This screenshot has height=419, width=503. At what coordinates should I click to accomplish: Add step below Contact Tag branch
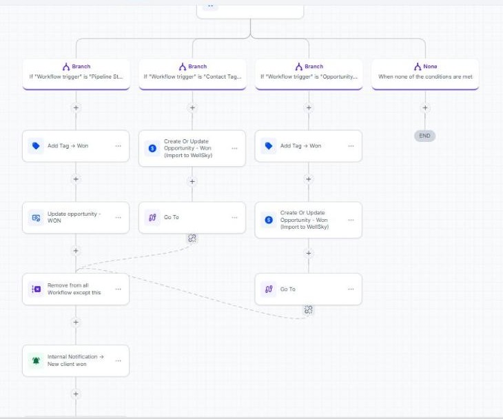point(192,108)
